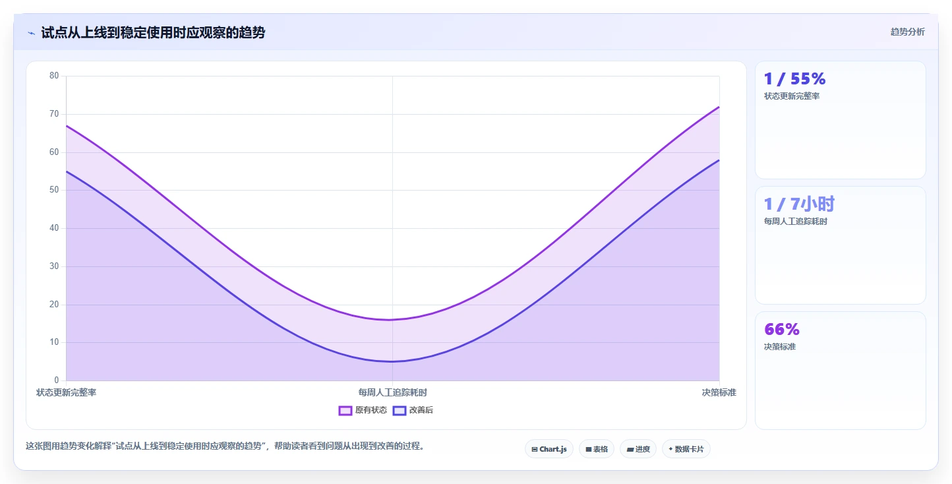Click the 1 / 7小时 value text
This screenshot has height=484, width=952.
(800, 204)
